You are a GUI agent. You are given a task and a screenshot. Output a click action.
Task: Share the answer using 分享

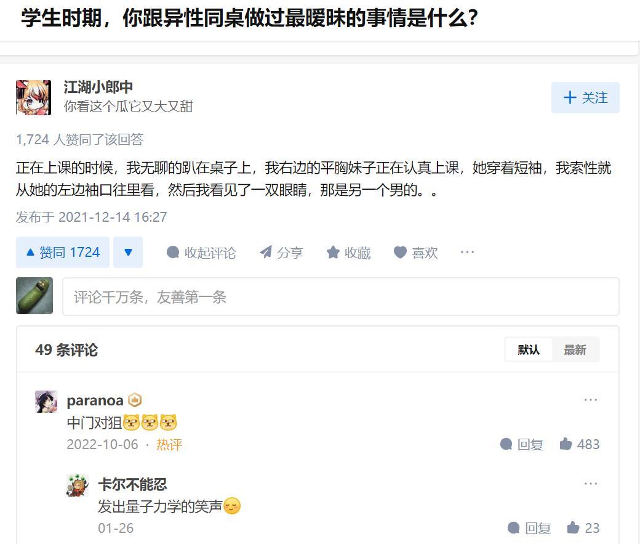(282, 253)
